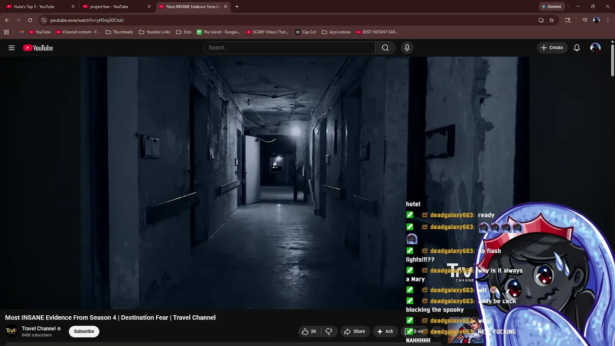Go forward with the browser forward arrow
Image resolution: width=615 pixels, height=346 pixels.
click(x=18, y=20)
